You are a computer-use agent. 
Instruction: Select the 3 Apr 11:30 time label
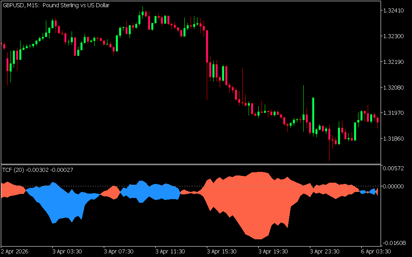coord(170,251)
